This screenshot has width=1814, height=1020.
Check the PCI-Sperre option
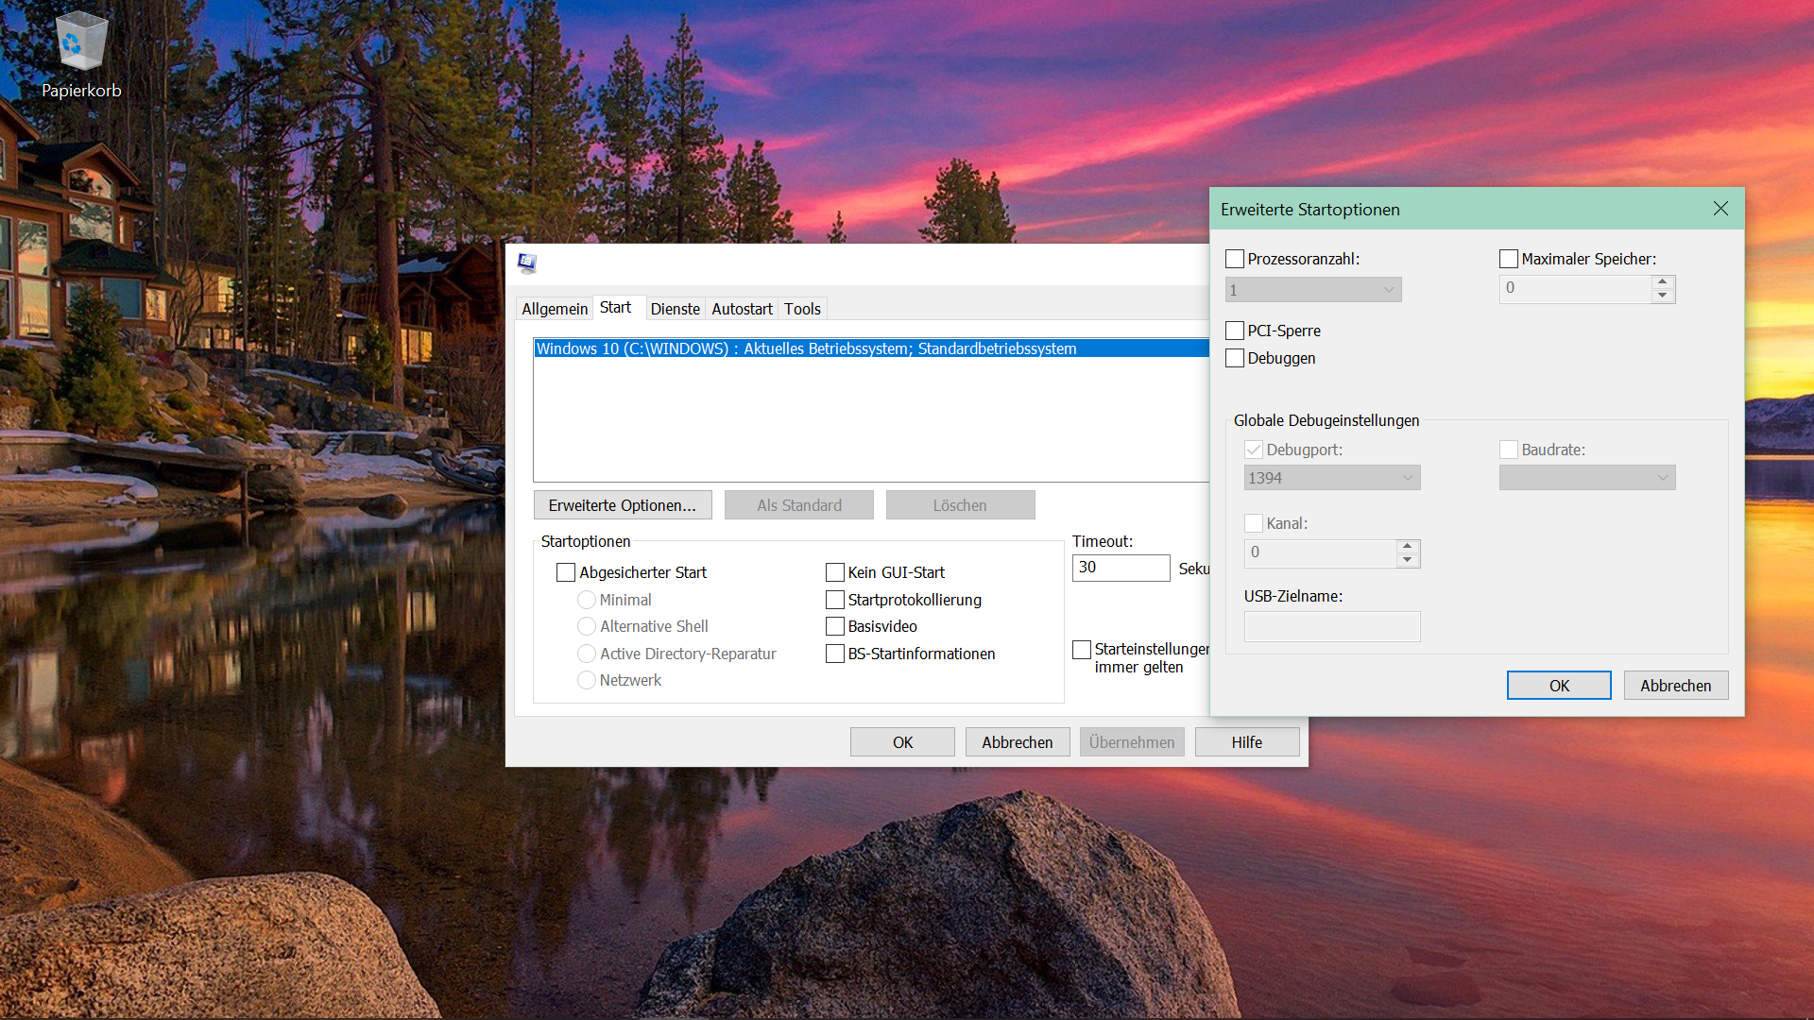1235,331
